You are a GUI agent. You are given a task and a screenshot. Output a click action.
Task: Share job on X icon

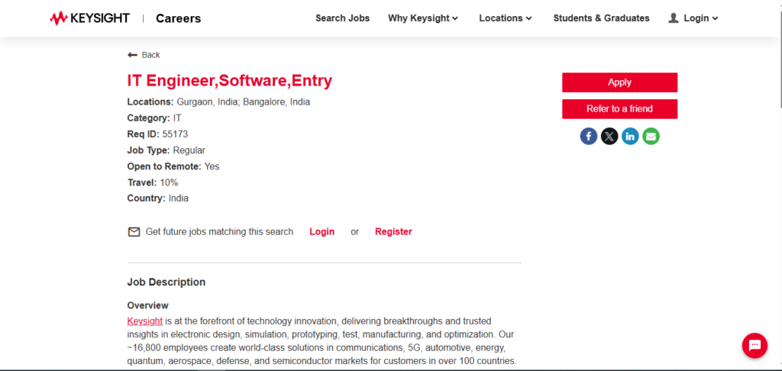click(x=609, y=136)
